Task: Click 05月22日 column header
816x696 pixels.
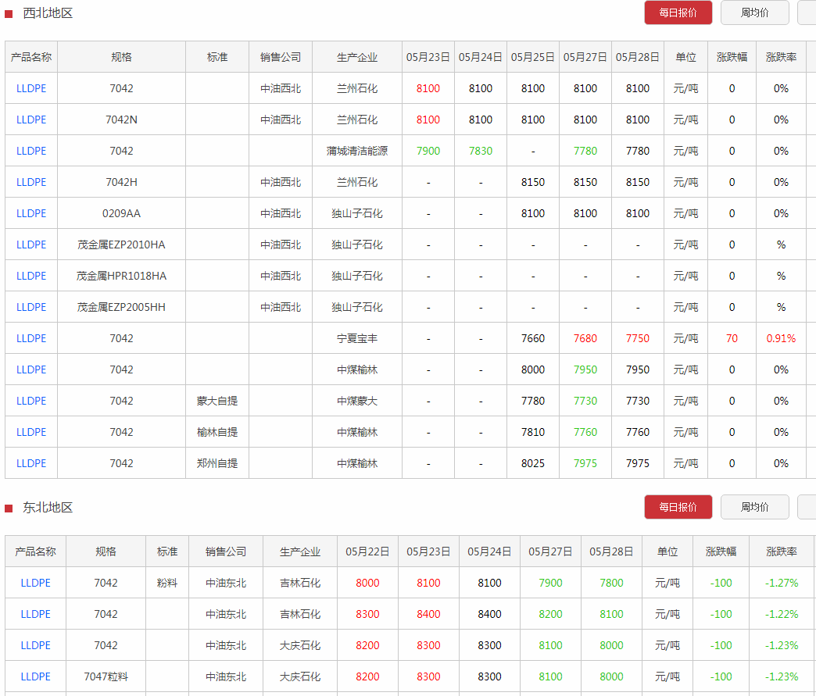Action: tap(367, 551)
